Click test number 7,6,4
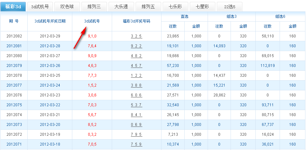Viewport: 307px width, 150px height. click(x=92, y=46)
